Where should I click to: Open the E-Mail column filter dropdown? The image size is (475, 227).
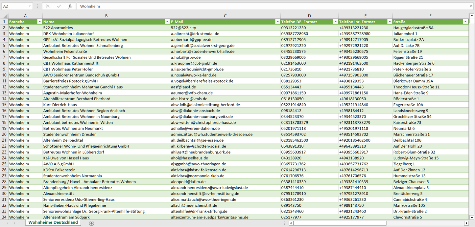(x=277, y=22)
